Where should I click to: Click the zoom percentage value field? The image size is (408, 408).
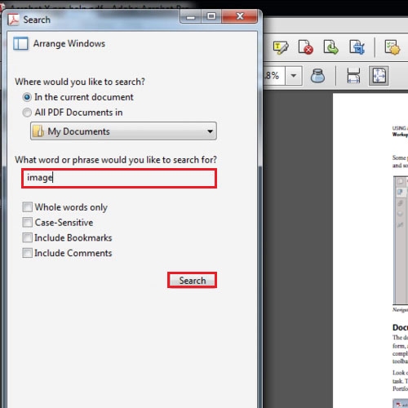coord(274,76)
